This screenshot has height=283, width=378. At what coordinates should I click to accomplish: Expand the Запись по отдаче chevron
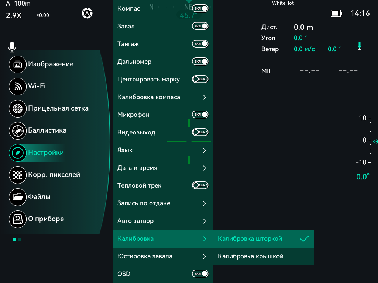click(205, 203)
